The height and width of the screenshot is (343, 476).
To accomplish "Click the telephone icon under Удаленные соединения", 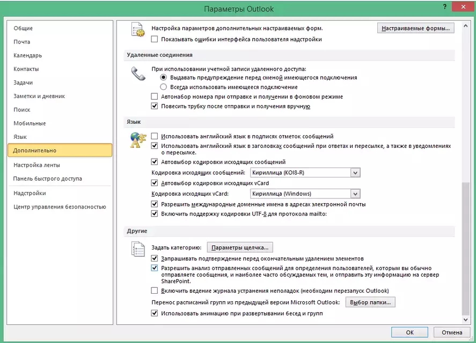I will click(x=138, y=74).
